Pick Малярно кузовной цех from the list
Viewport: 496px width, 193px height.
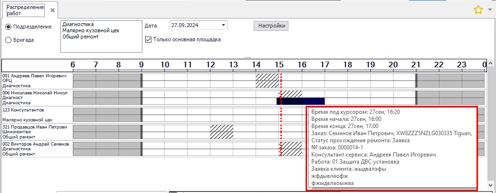pyautogui.click(x=90, y=30)
